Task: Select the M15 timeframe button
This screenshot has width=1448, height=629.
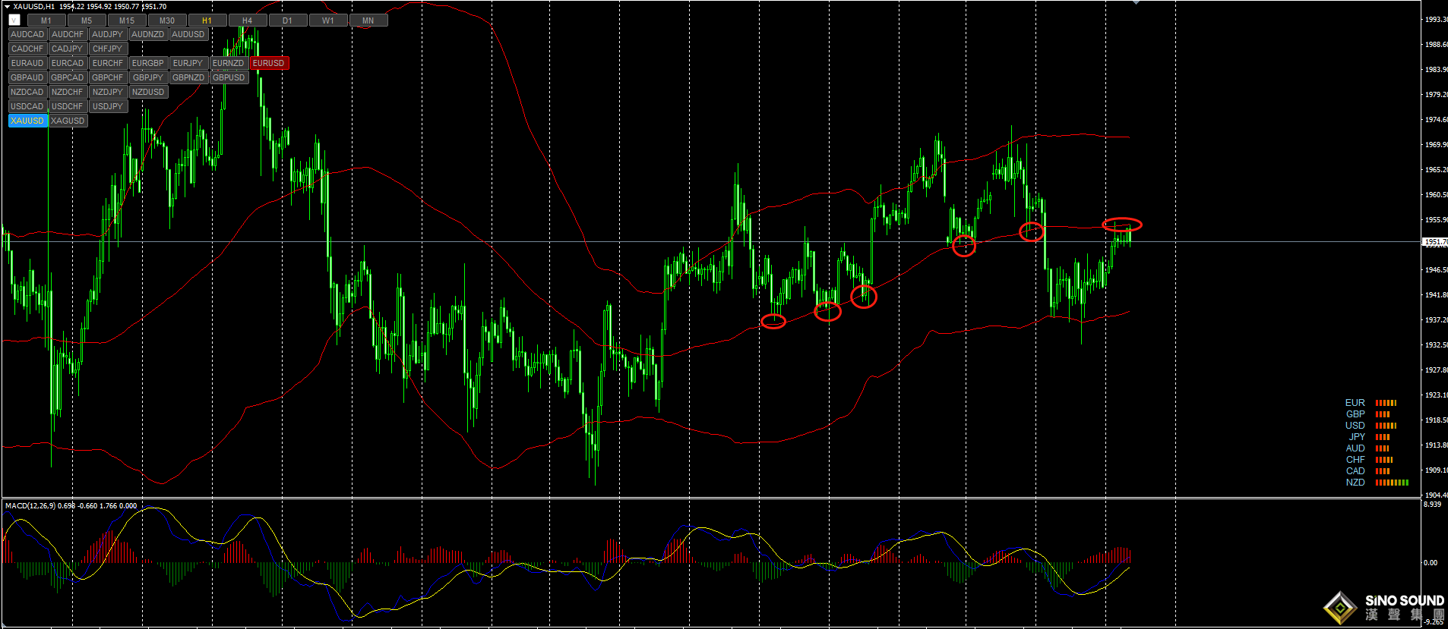Action: click(127, 20)
